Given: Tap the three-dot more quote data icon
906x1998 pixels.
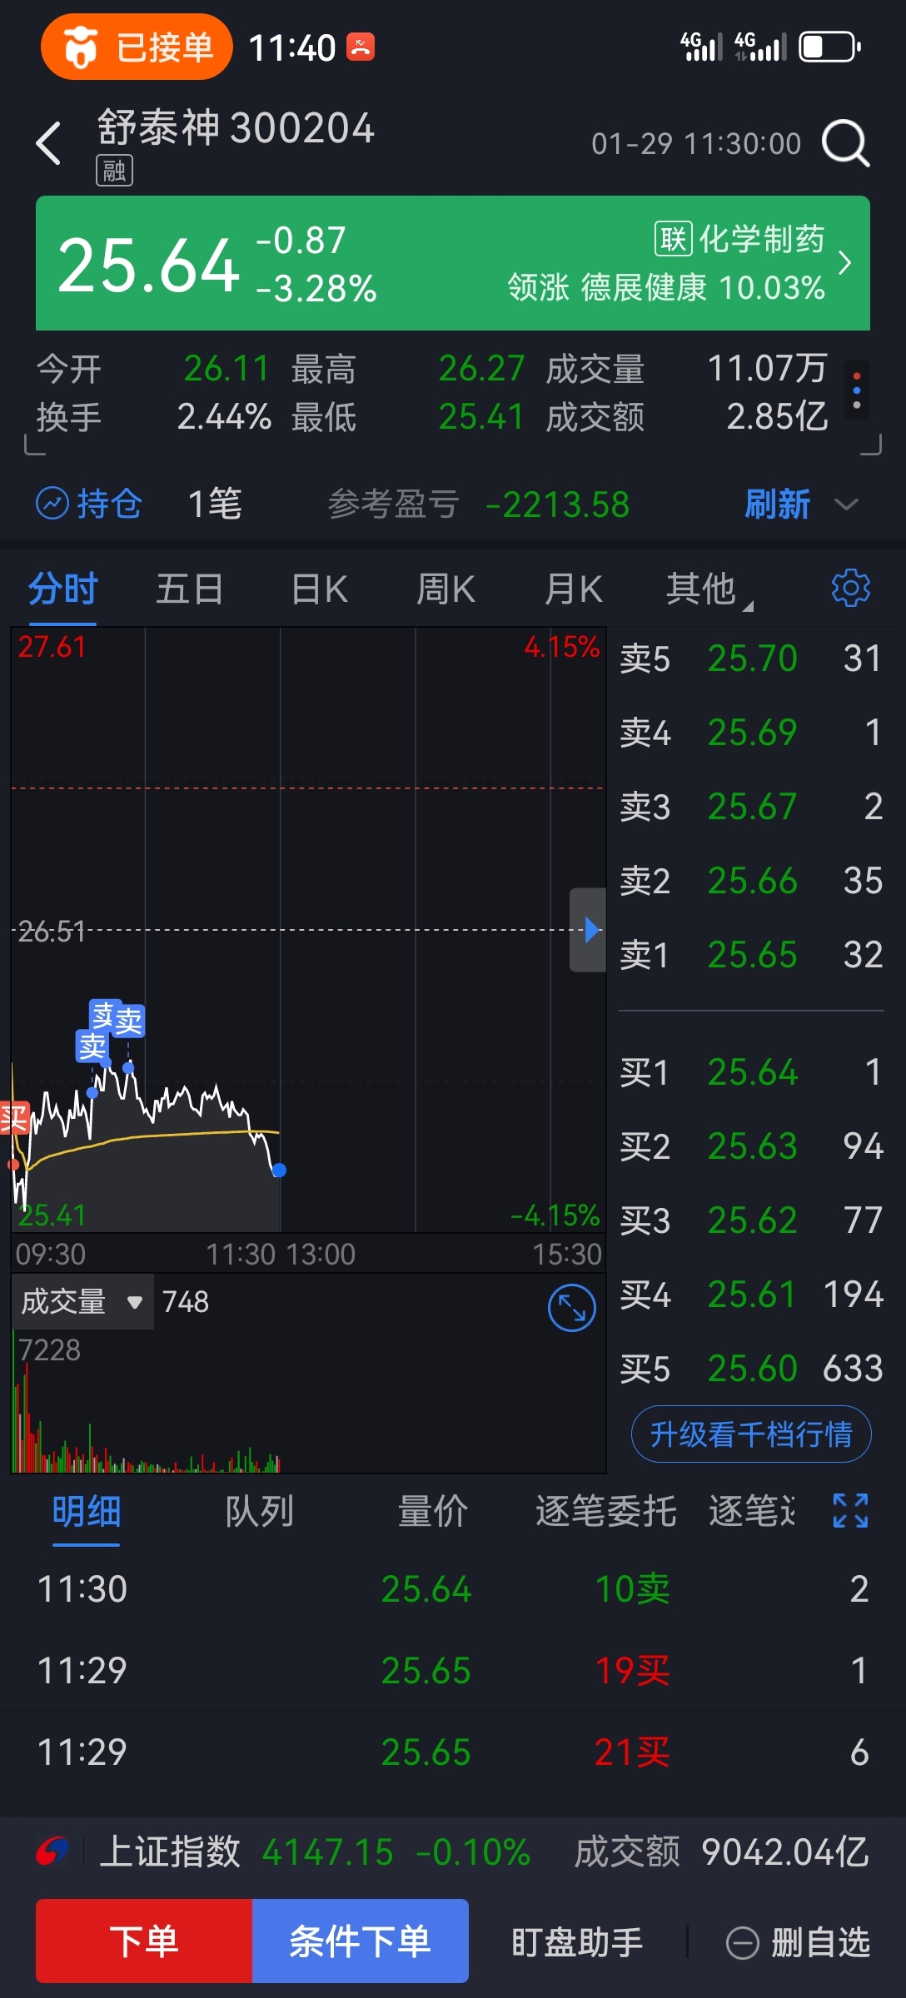Looking at the screenshot, I should pyautogui.click(x=857, y=390).
